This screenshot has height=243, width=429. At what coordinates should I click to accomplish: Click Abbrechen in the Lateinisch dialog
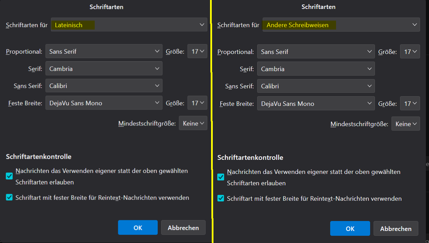pos(183,228)
